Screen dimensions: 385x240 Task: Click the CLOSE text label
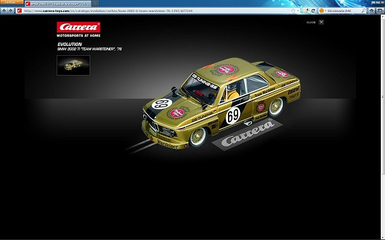click(x=311, y=22)
